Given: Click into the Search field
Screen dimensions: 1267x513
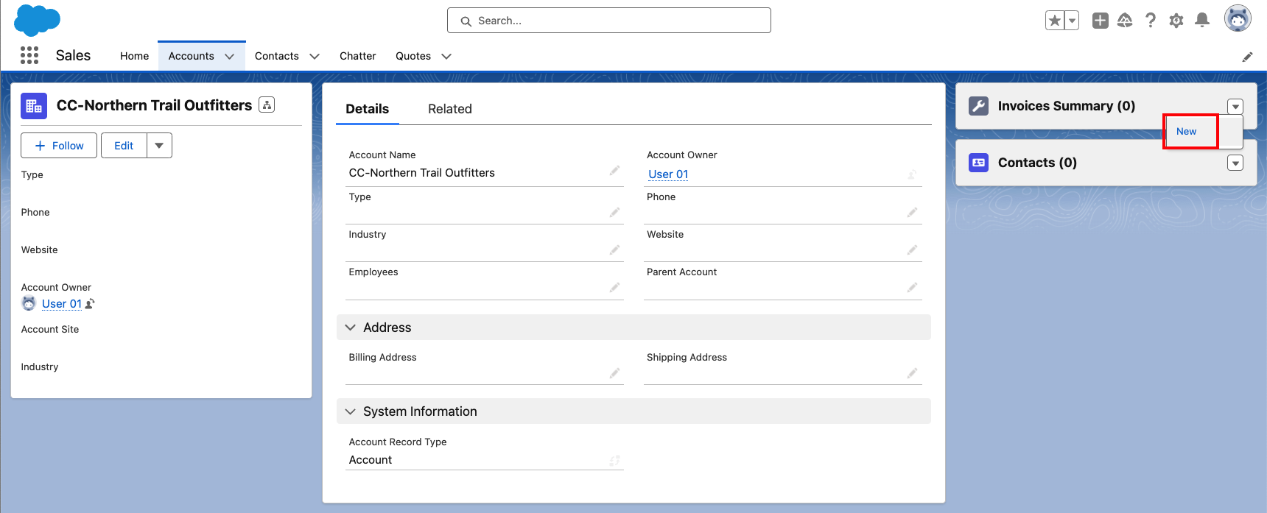Looking at the screenshot, I should [x=609, y=21].
